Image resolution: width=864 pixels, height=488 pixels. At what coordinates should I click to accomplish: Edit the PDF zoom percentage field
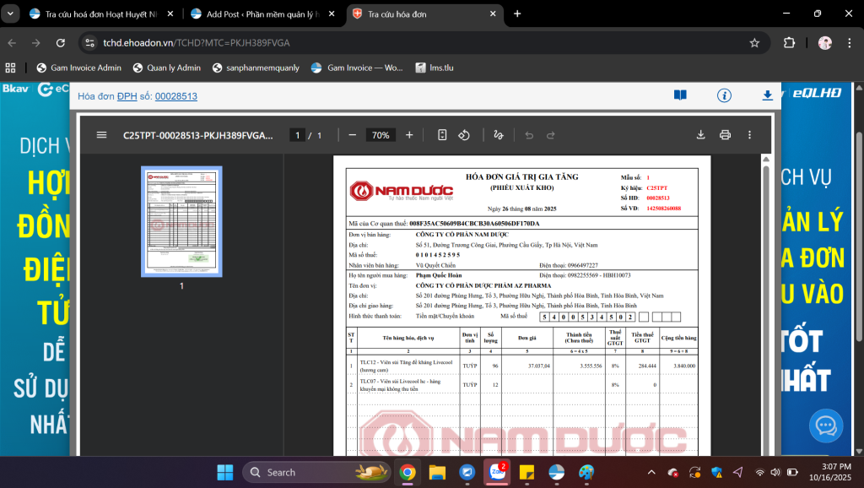(381, 135)
